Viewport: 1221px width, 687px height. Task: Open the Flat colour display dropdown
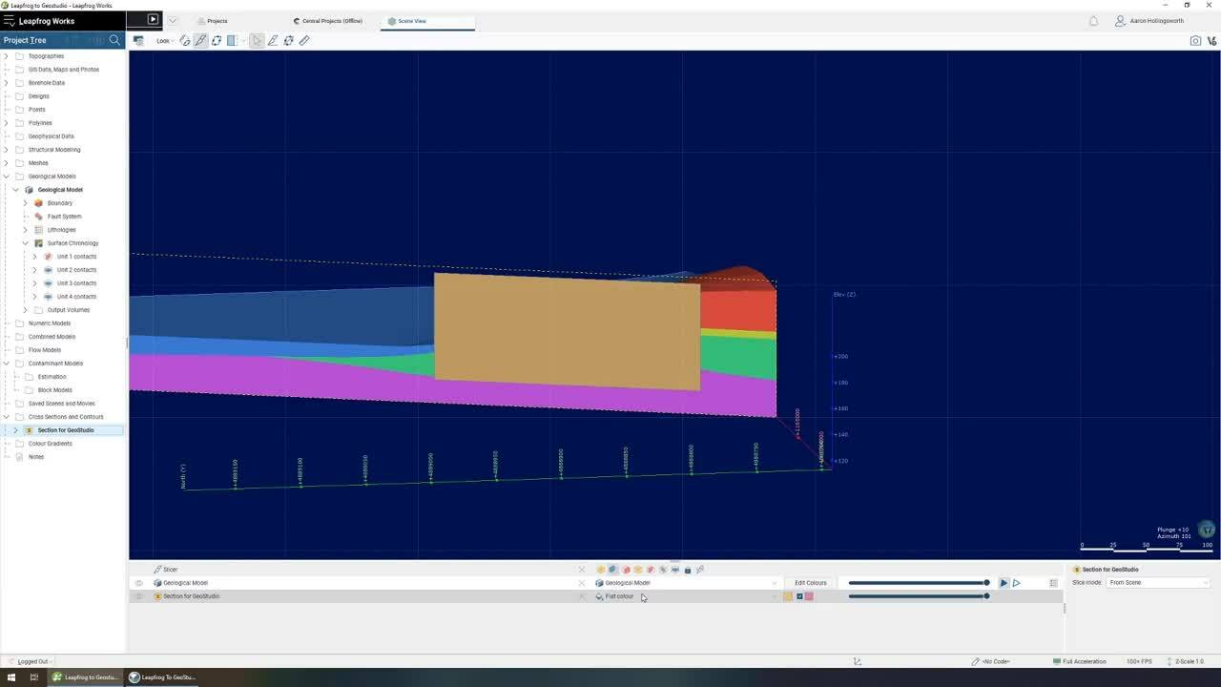[x=686, y=596]
